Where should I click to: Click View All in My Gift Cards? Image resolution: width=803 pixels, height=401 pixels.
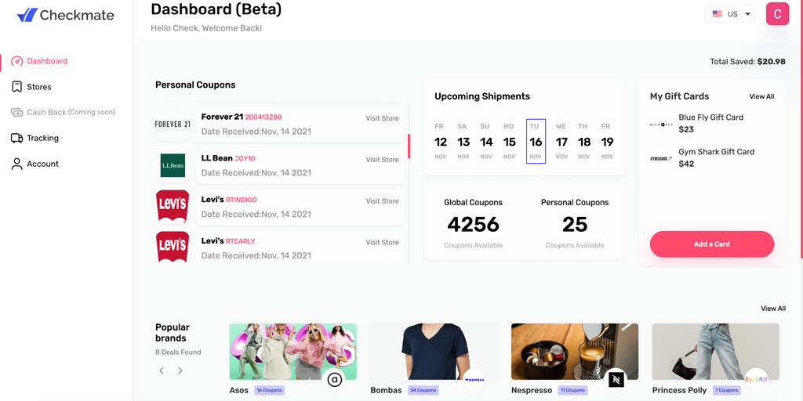tap(761, 96)
